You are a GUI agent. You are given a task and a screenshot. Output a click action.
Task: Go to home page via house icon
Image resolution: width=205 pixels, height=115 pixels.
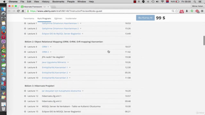tap(23, 11)
